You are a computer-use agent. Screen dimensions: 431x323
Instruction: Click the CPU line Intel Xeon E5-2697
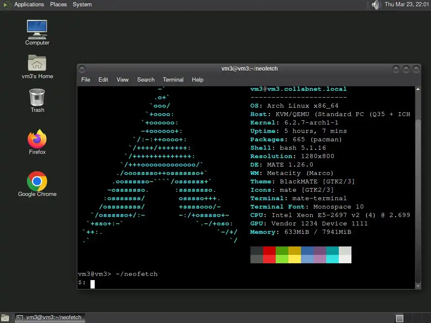(x=330, y=215)
